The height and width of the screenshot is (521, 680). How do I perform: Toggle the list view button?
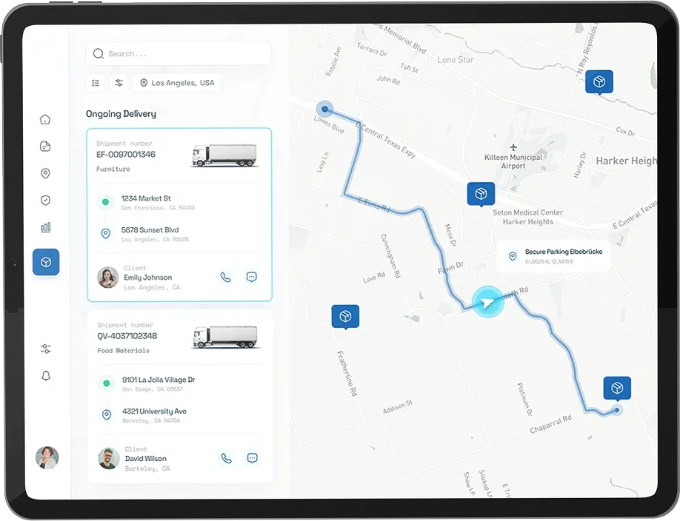96,83
